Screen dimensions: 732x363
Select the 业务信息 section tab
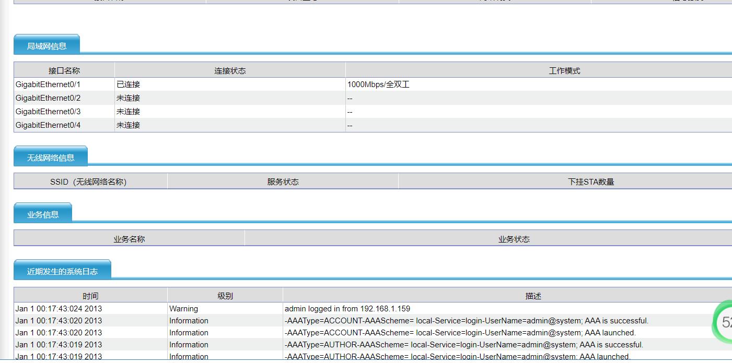(x=43, y=213)
